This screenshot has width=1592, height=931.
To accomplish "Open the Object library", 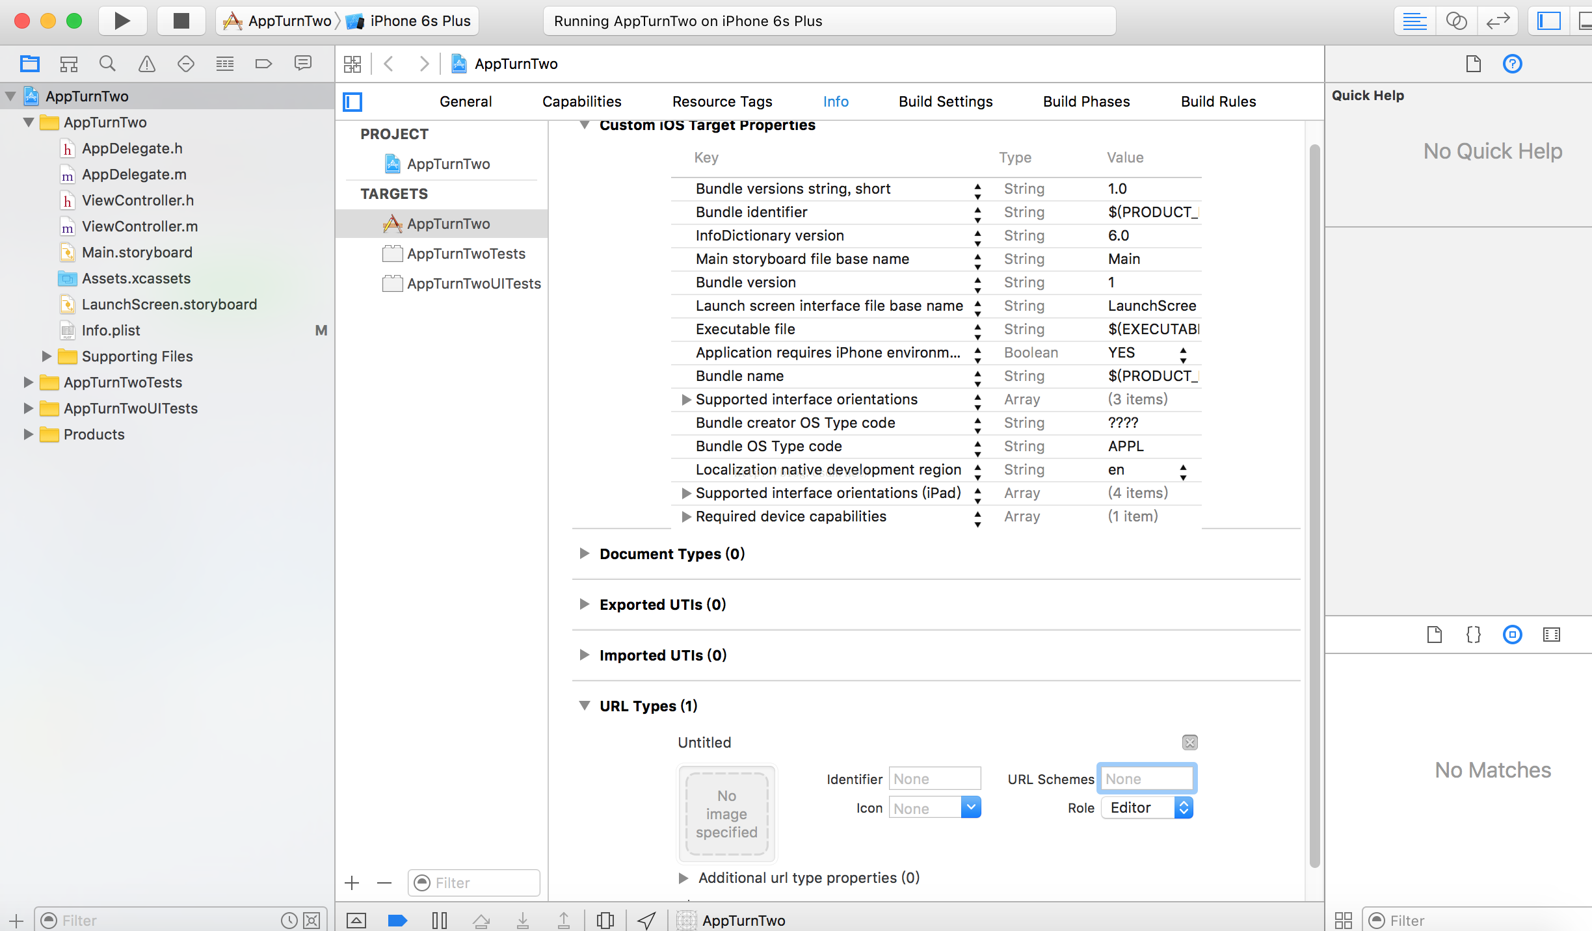I will coord(1513,635).
